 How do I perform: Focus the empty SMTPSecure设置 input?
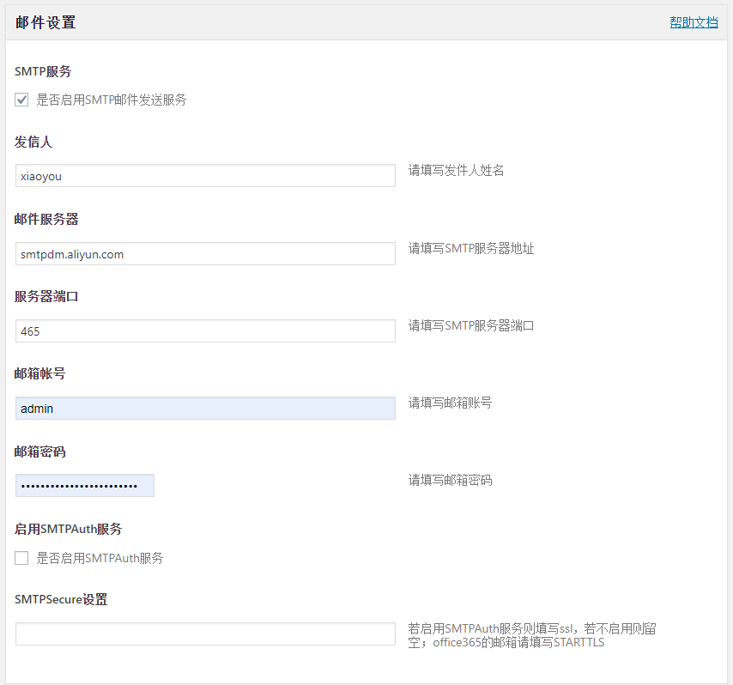coord(205,634)
